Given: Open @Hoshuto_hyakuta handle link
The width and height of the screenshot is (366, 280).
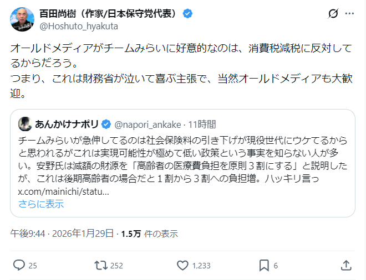Looking at the screenshot, I should [78, 26].
